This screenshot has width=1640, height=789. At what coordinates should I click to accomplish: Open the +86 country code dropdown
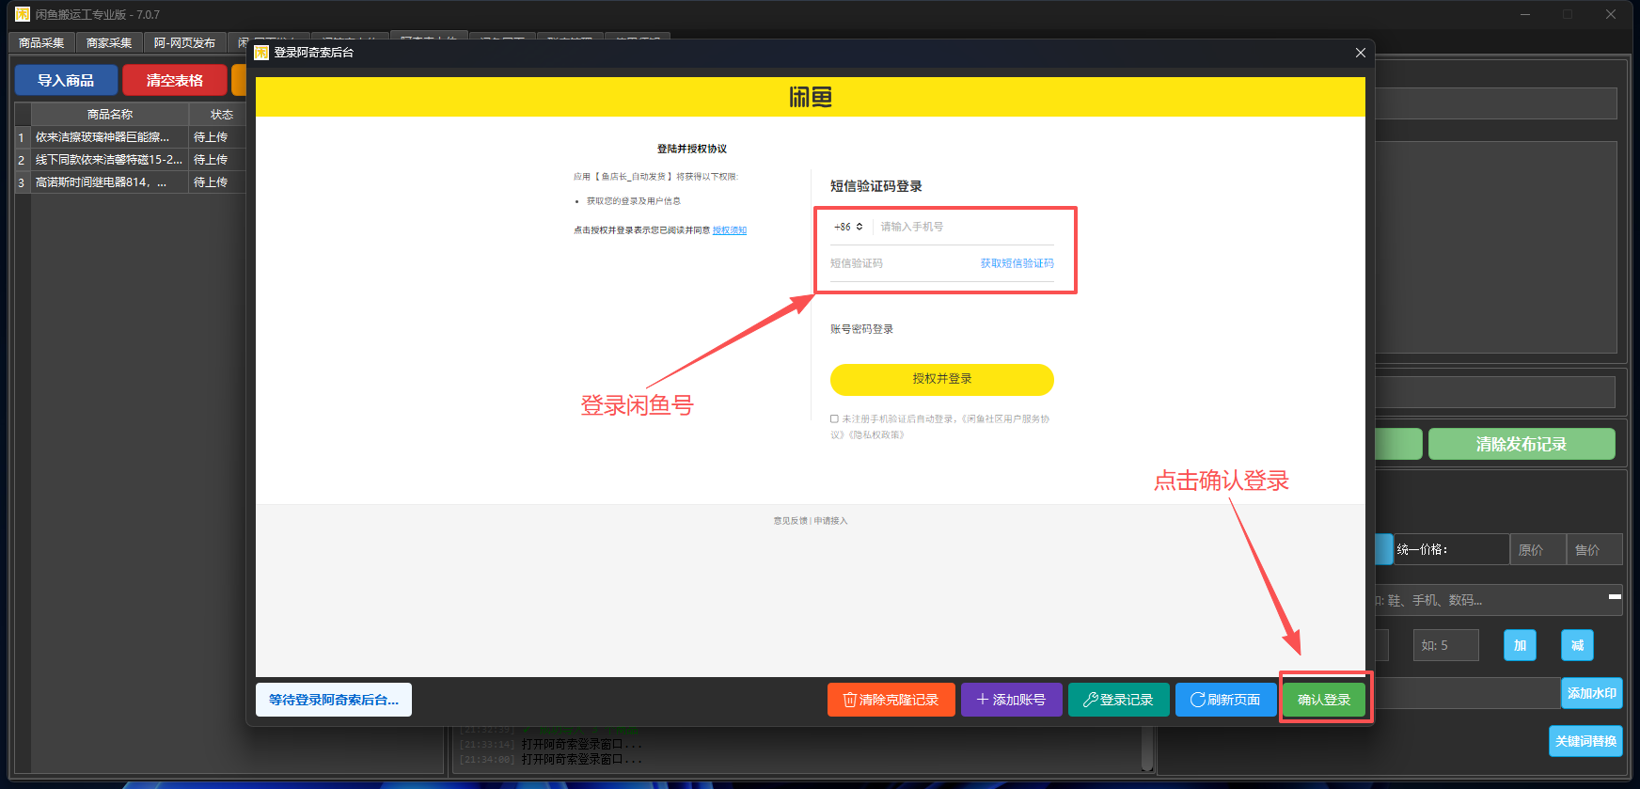click(x=848, y=227)
